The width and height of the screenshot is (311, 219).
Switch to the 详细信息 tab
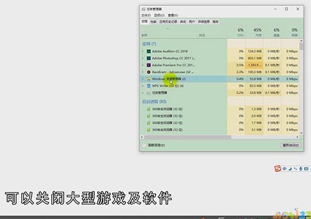click(204, 22)
